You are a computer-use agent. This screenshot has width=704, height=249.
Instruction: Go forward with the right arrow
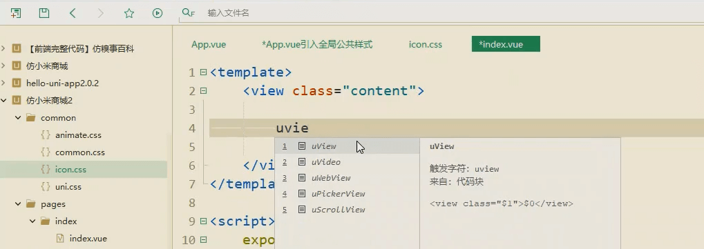click(101, 13)
